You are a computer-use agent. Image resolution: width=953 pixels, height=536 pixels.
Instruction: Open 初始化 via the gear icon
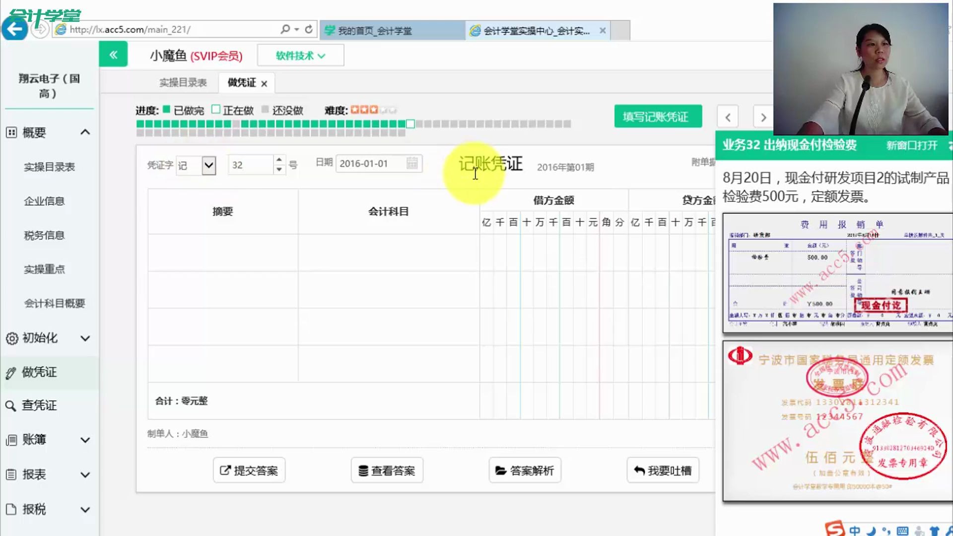pyautogui.click(x=11, y=338)
